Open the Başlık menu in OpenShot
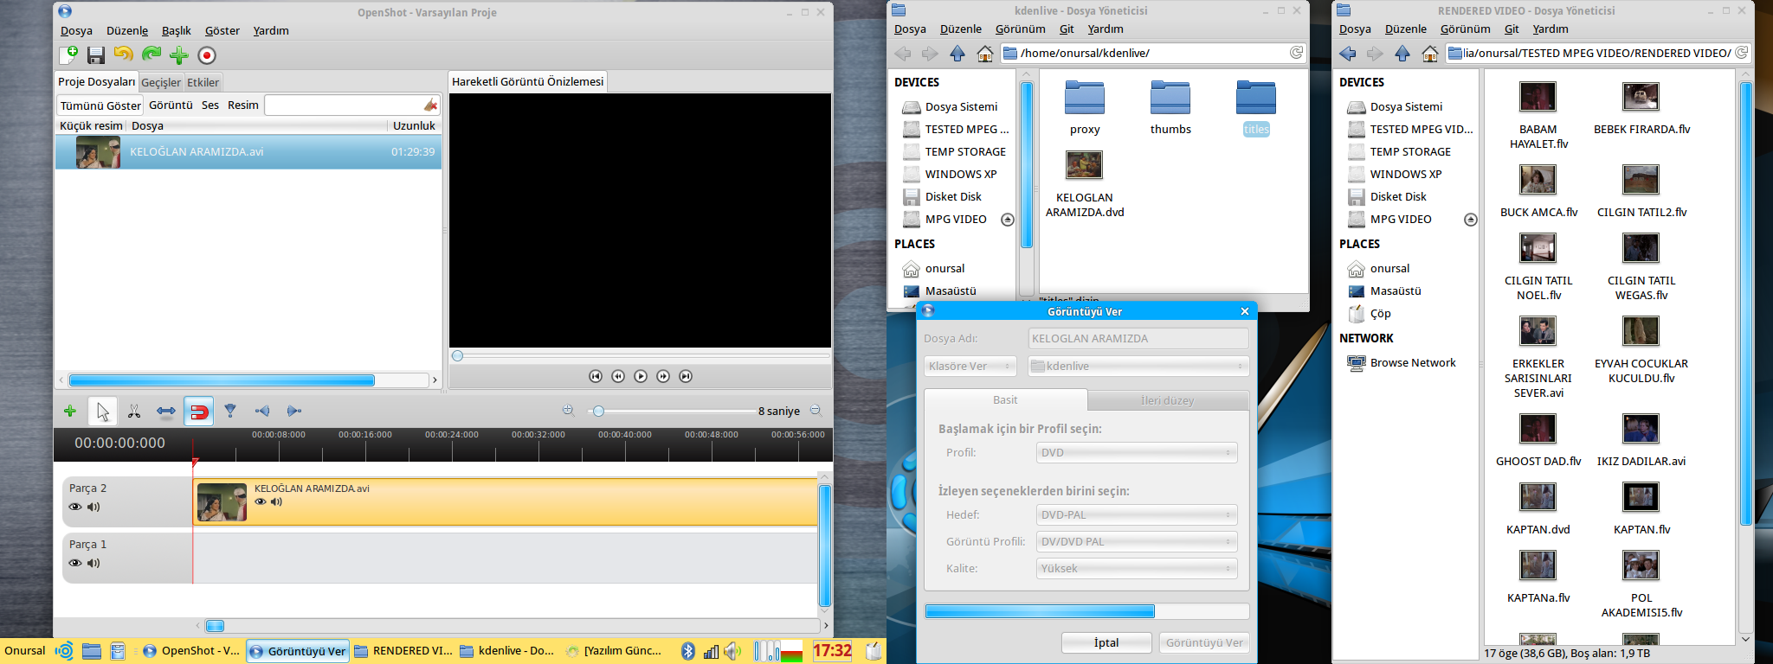The width and height of the screenshot is (1773, 664). tap(177, 30)
